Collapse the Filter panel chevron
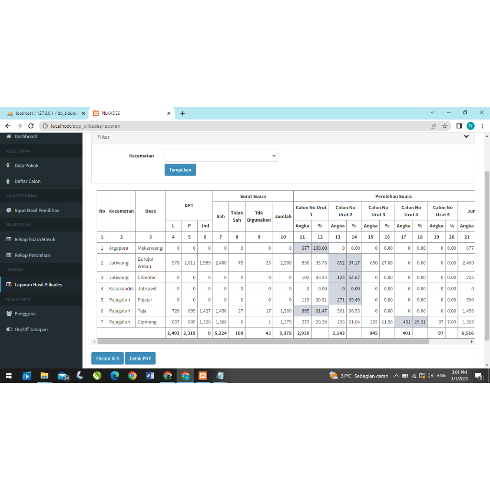 pyautogui.click(x=466, y=136)
